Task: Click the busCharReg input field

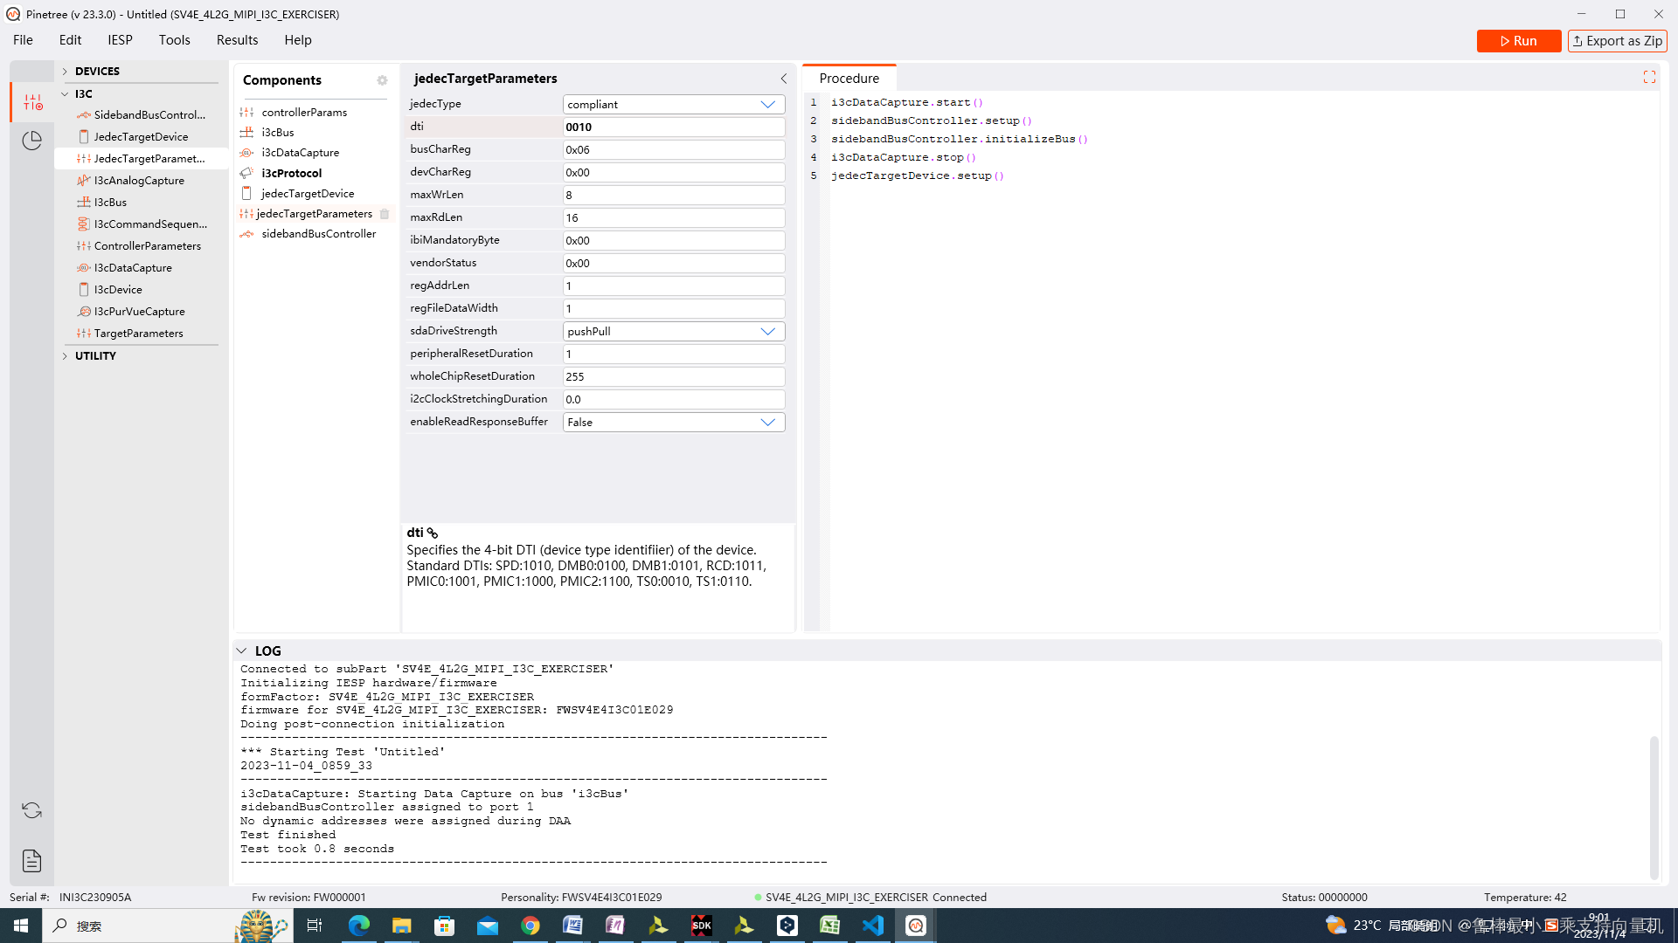Action: coord(674,149)
